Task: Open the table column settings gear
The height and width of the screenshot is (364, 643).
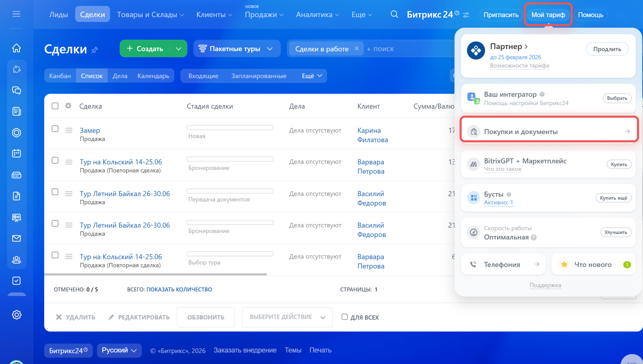Action: (x=68, y=106)
